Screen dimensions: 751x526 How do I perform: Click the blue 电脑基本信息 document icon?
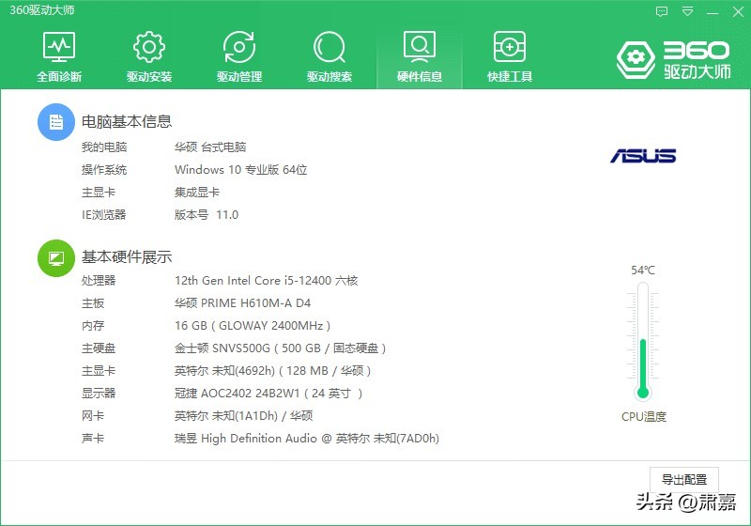[56, 122]
